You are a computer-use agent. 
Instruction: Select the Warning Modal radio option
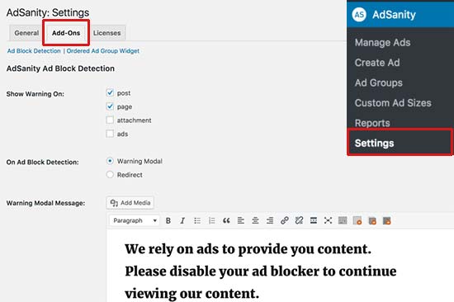[110, 161]
